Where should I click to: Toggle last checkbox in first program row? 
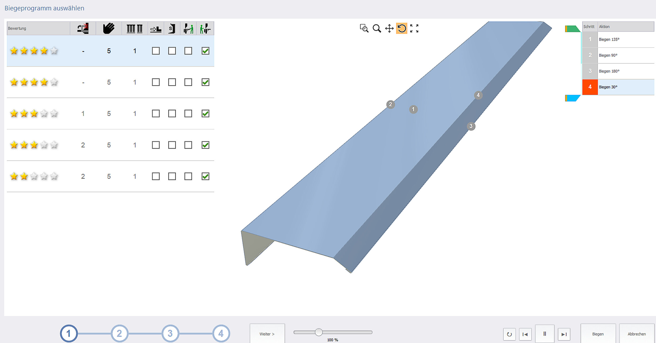coord(205,51)
